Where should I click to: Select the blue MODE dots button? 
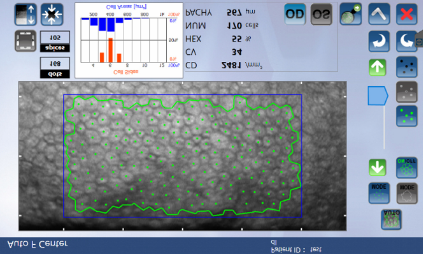coord(380,192)
